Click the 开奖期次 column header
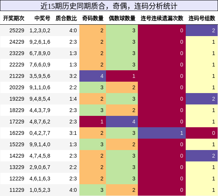Image resolution: width=218 pixels, height=196 pixels. click(x=14, y=18)
